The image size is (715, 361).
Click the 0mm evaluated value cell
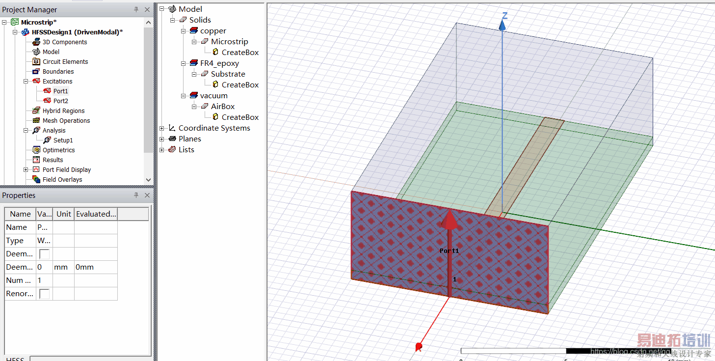pyautogui.click(x=96, y=267)
